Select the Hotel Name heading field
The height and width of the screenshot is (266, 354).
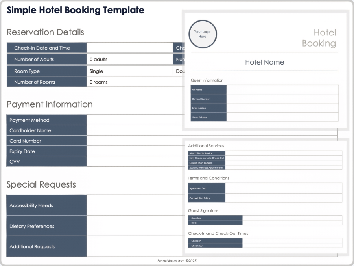[264, 62]
